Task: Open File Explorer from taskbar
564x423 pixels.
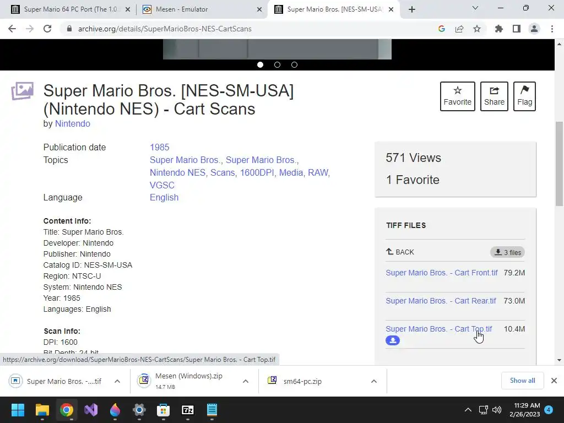Action: 42,410
